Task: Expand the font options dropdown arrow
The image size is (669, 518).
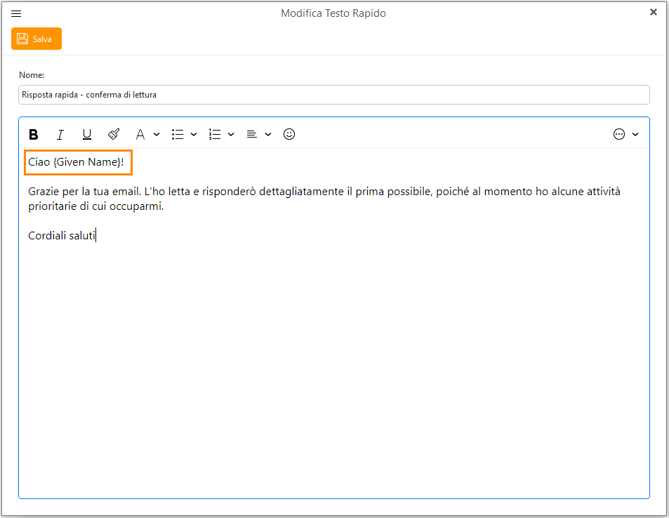Action: point(157,134)
